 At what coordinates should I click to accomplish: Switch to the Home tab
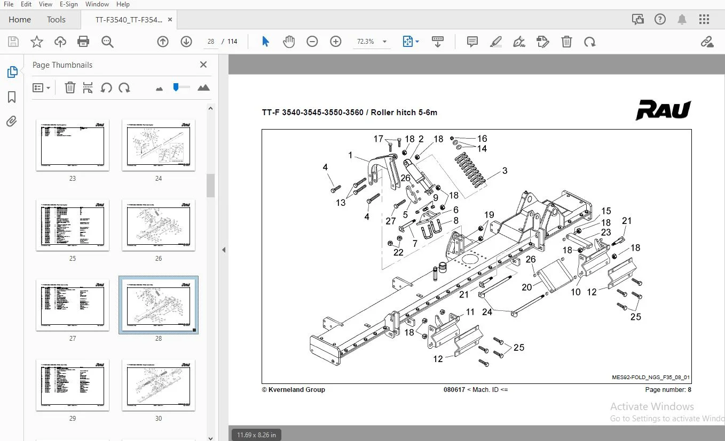pyautogui.click(x=20, y=20)
